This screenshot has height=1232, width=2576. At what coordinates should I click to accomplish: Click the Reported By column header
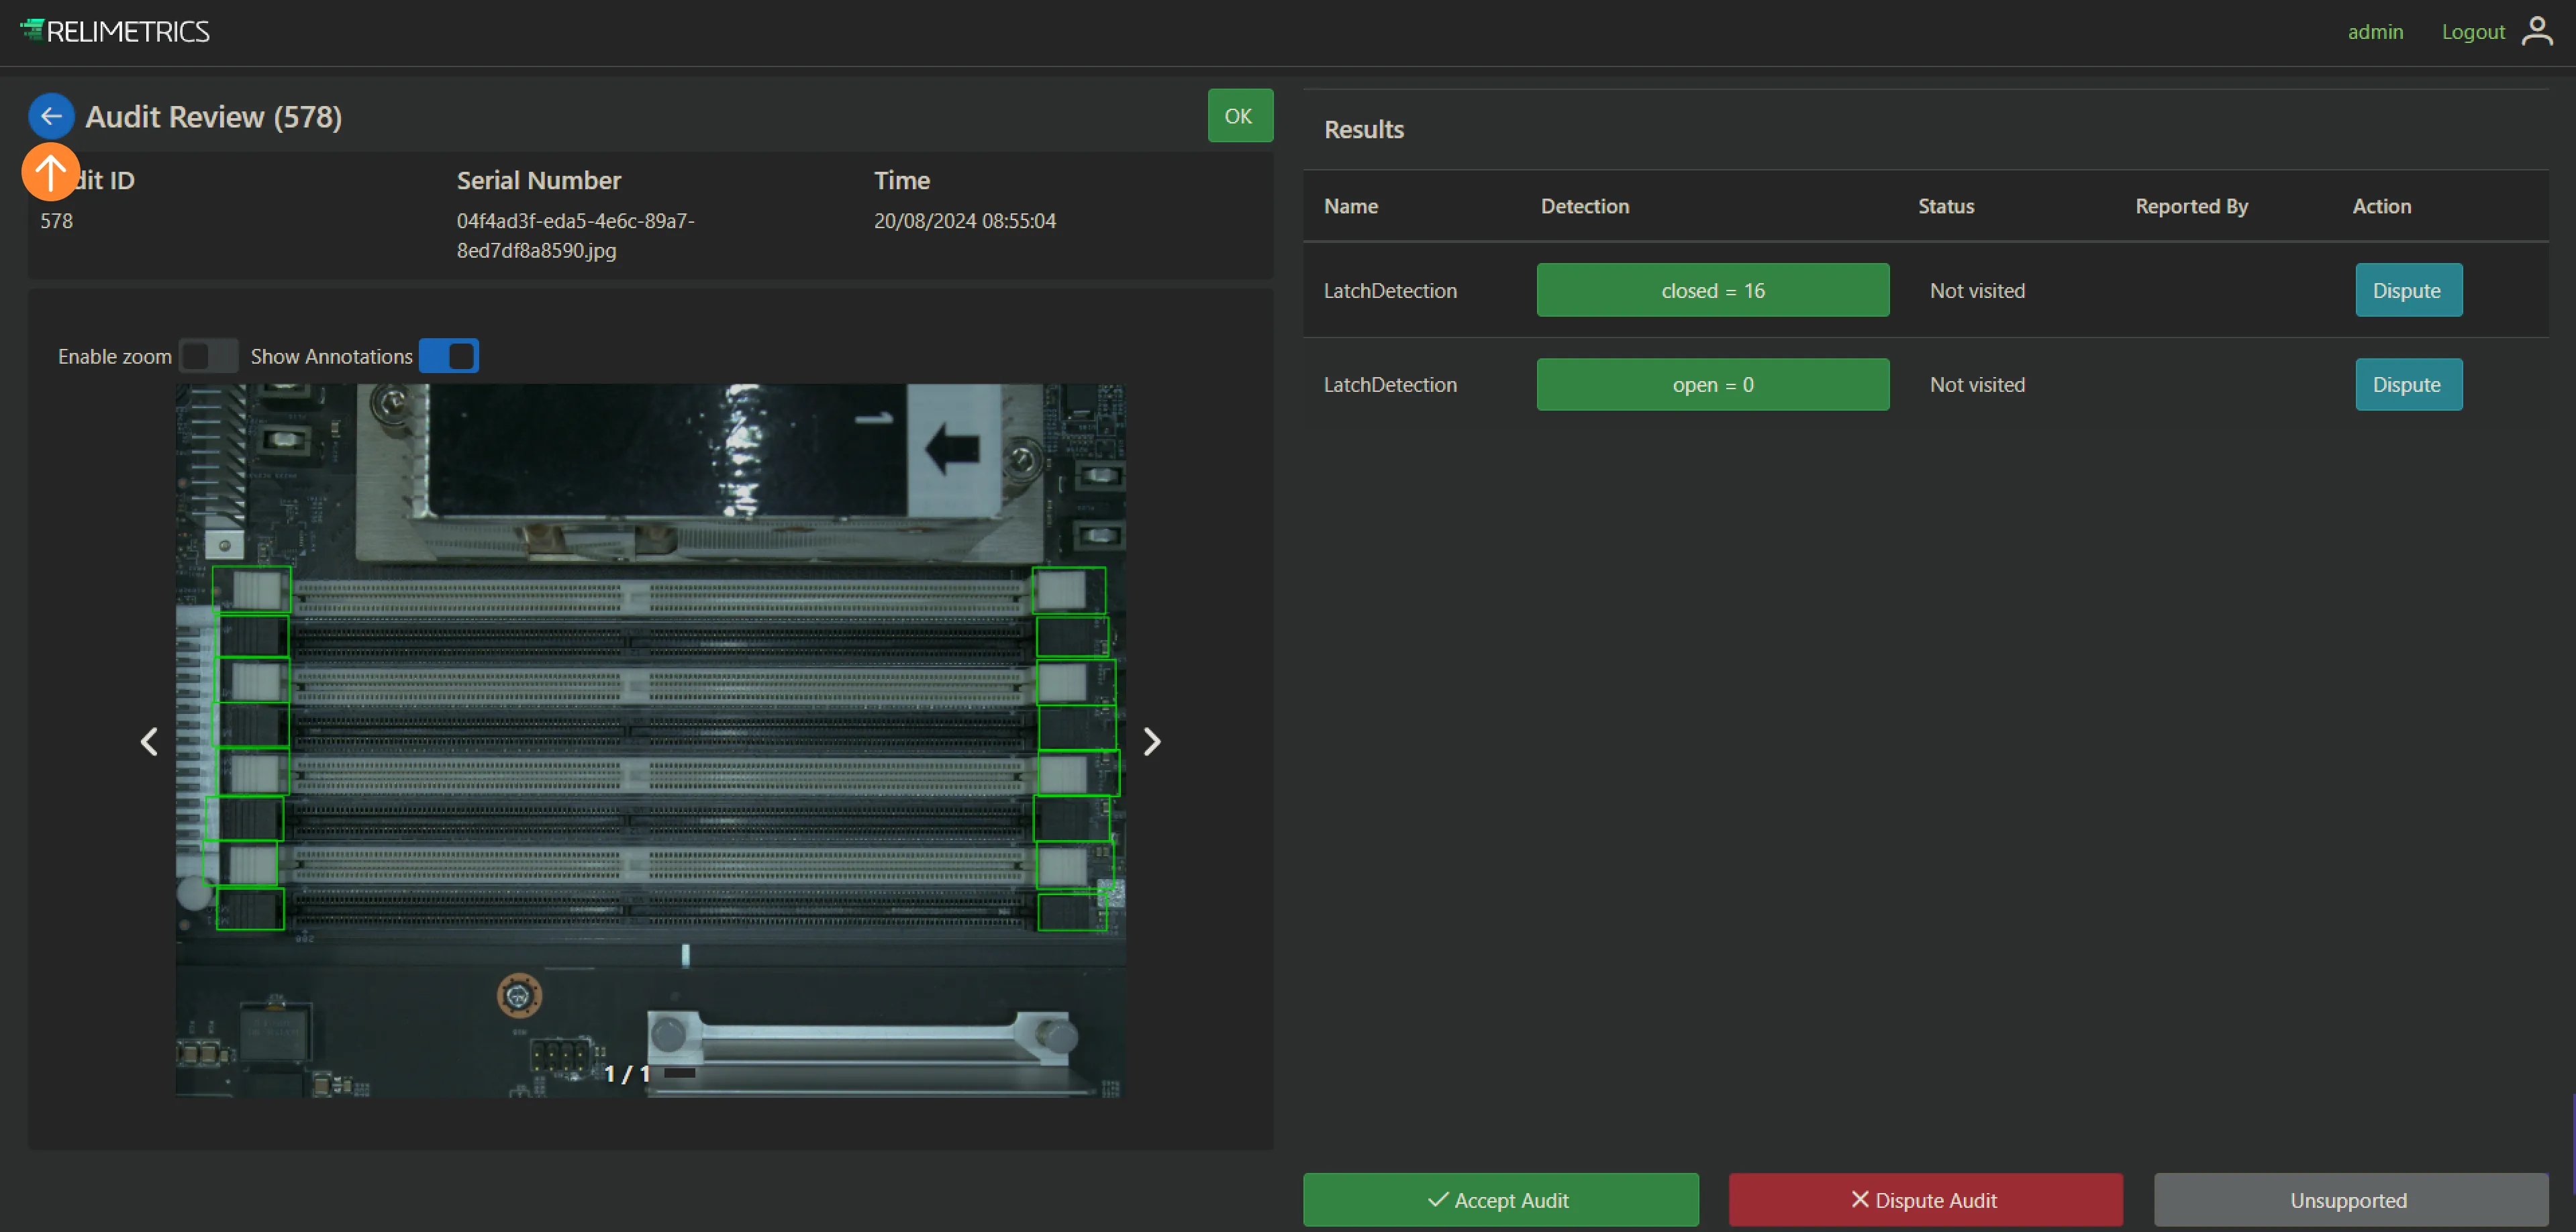[x=2191, y=206]
